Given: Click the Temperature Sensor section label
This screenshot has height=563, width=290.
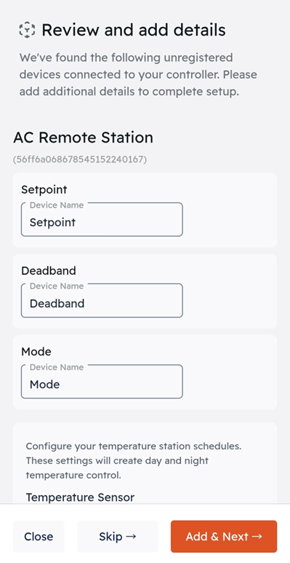Looking at the screenshot, I should click(80, 497).
